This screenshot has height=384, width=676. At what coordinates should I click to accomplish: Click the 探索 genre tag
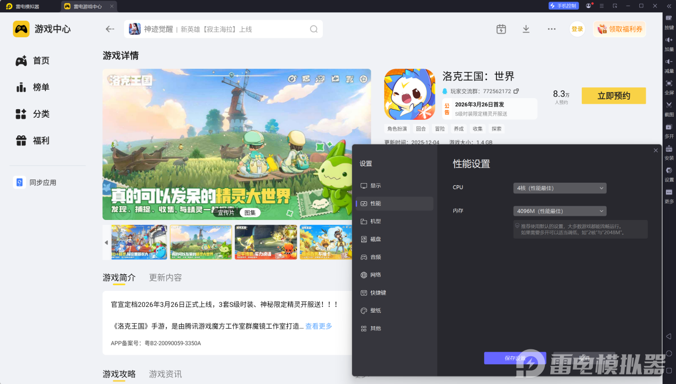click(496, 129)
